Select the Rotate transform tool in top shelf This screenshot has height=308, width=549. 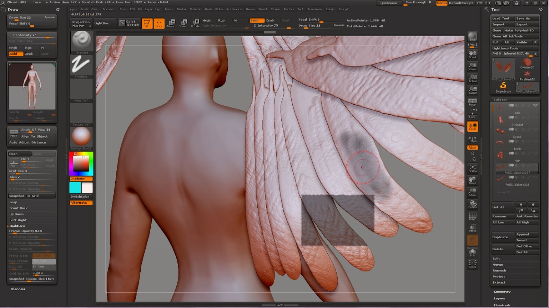[195, 23]
